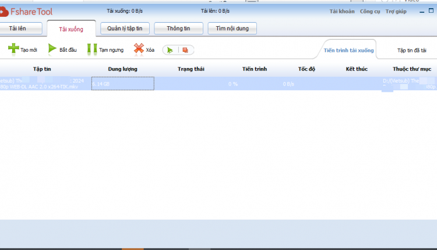
Task: Open the Tìm nội dung tab
Action: (232, 28)
